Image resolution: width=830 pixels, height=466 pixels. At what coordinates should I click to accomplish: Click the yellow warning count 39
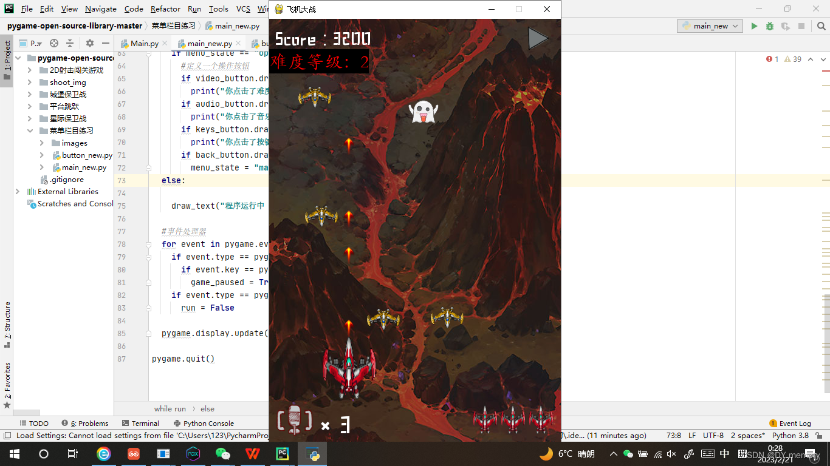pyautogui.click(x=792, y=59)
